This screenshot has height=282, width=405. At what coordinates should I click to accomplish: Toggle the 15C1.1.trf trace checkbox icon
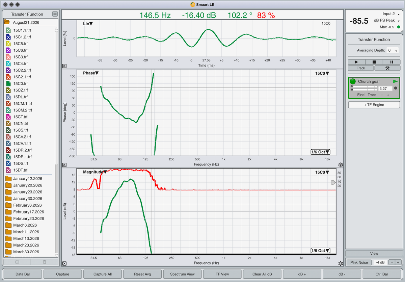[9, 30]
